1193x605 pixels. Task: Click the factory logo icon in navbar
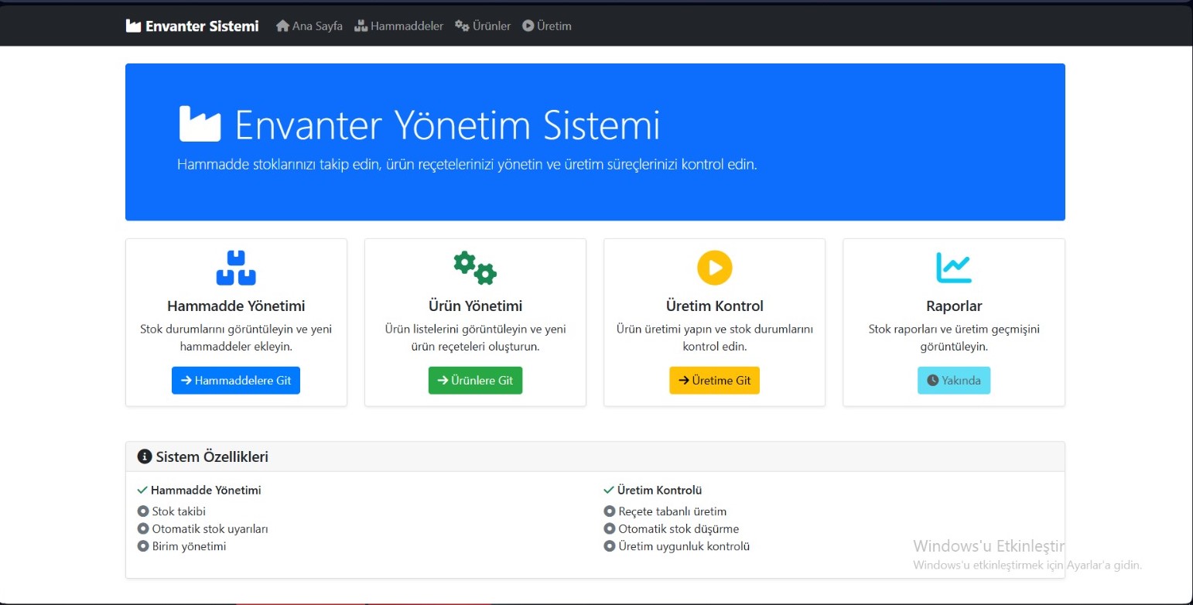[x=134, y=26]
